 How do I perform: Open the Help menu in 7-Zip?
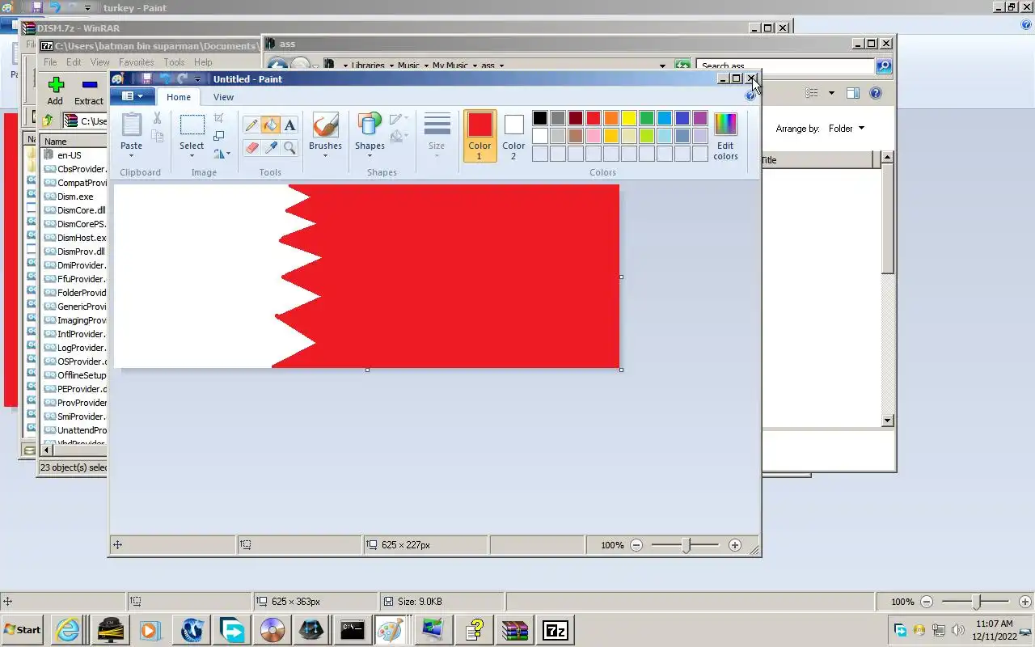click(203, 62)
